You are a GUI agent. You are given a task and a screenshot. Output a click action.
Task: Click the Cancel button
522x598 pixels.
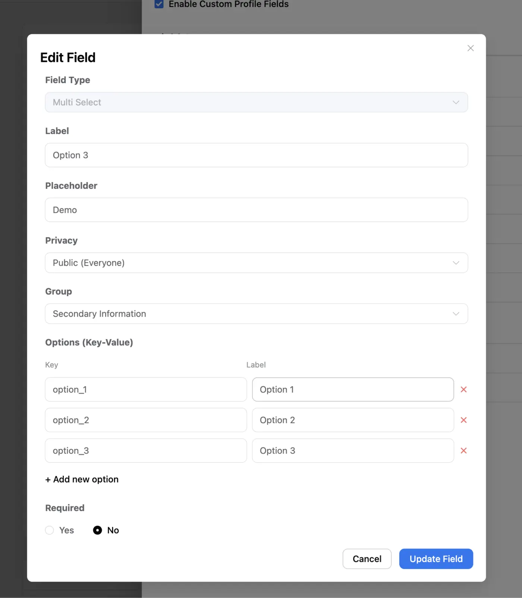(367, 559)
